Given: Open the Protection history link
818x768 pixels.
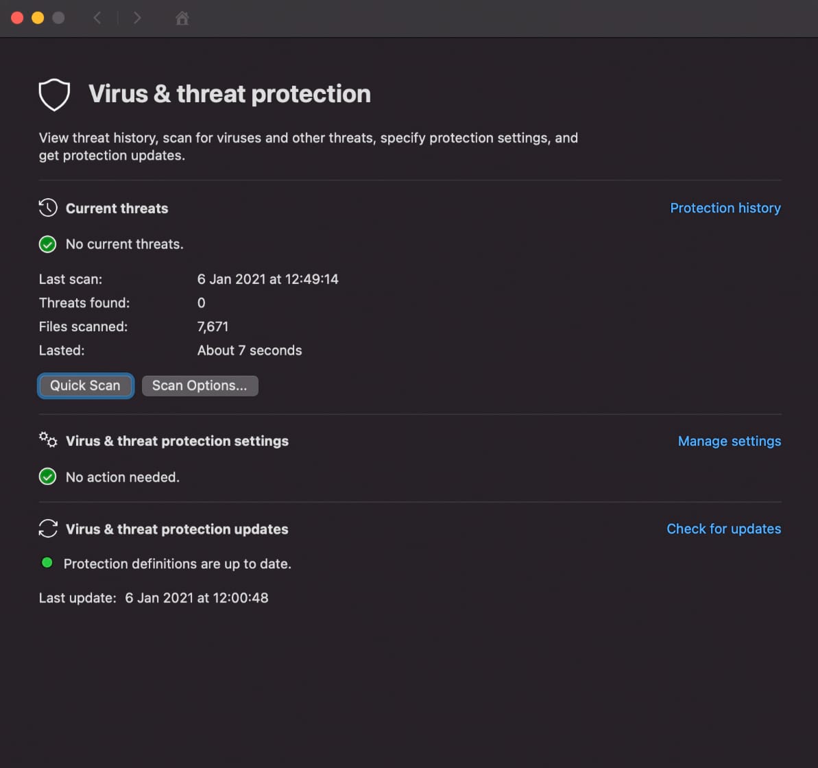Looking at the screenshot, I should [x=725, y=208].
